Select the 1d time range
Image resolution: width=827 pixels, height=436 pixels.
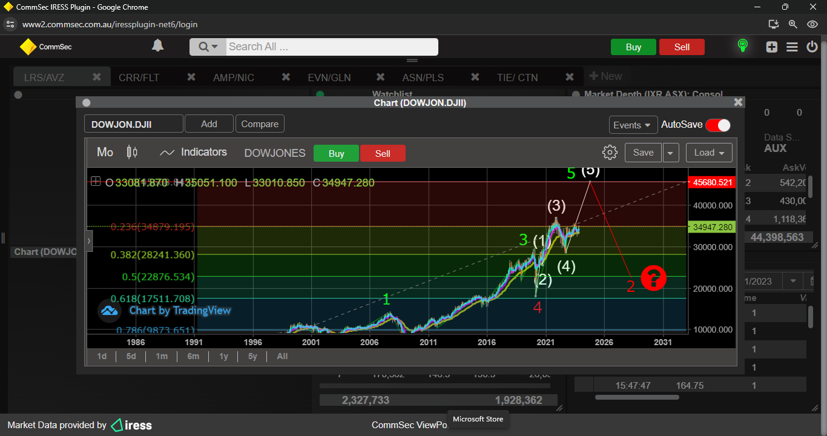click(102, 356)
